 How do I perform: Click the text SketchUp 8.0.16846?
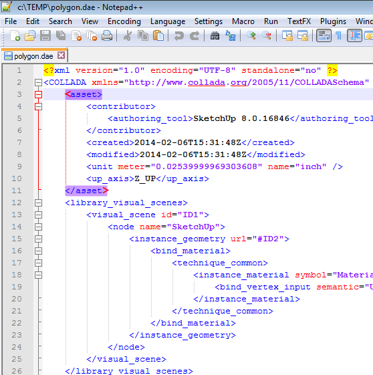(x=241, y=118)
